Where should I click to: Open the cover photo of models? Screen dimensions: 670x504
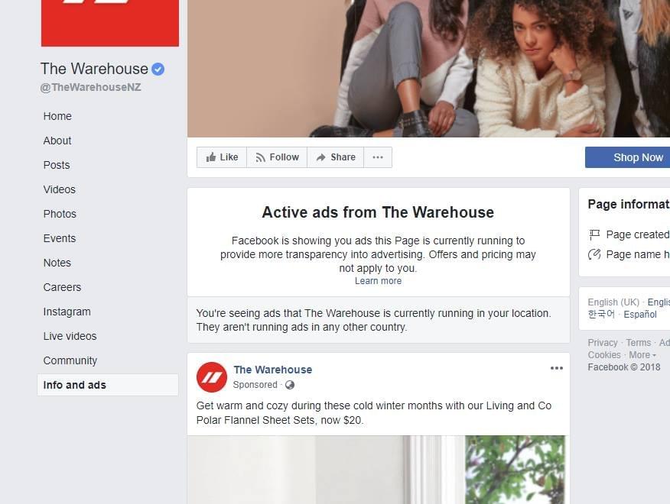click(x=428, y=68)
